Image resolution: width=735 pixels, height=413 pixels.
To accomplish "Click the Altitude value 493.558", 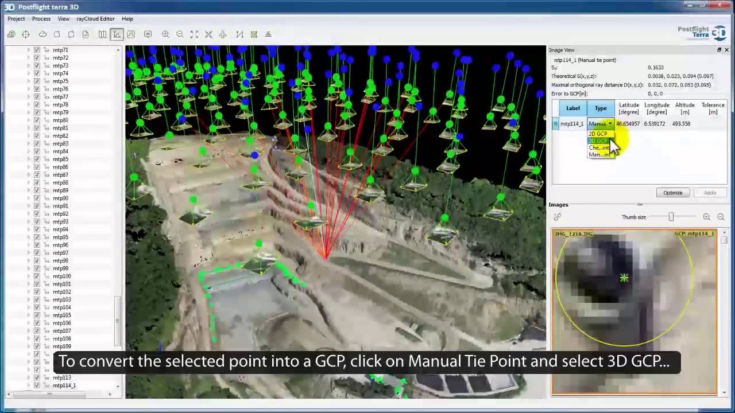I will (681, 123).
